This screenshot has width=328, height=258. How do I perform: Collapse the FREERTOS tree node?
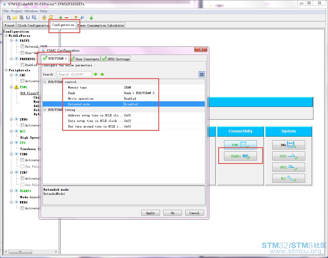coord(11,59)
